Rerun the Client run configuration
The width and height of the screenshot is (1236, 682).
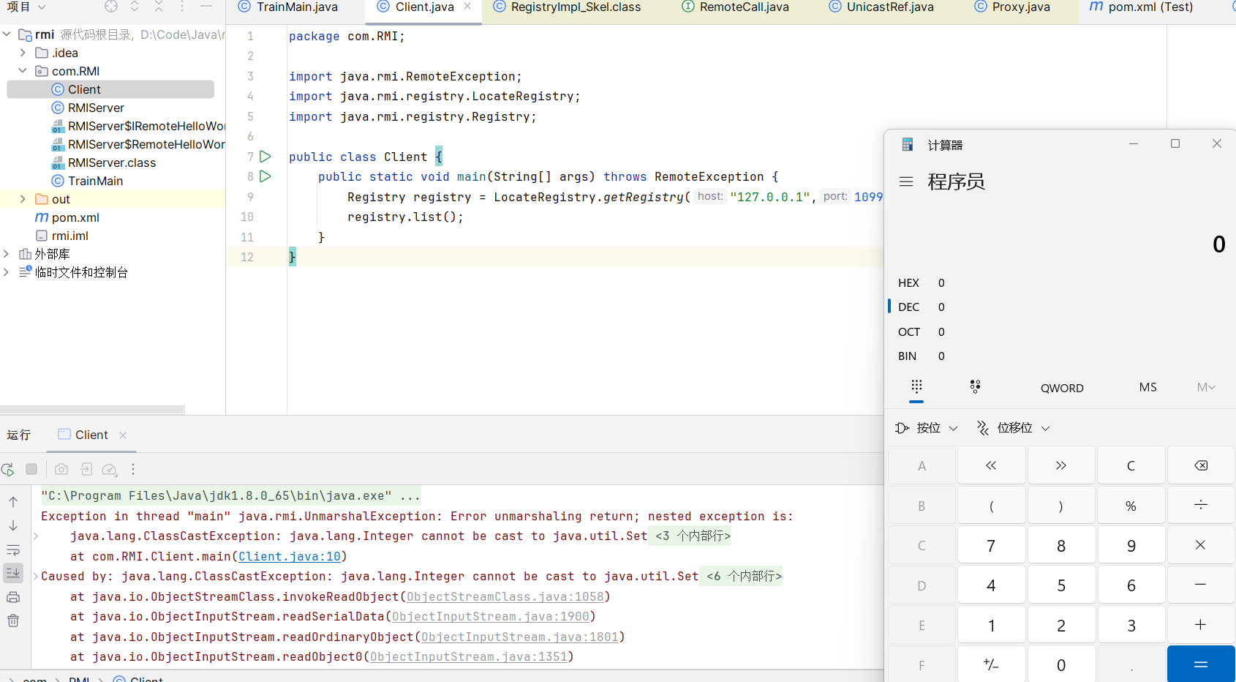(x=8, y=469)
